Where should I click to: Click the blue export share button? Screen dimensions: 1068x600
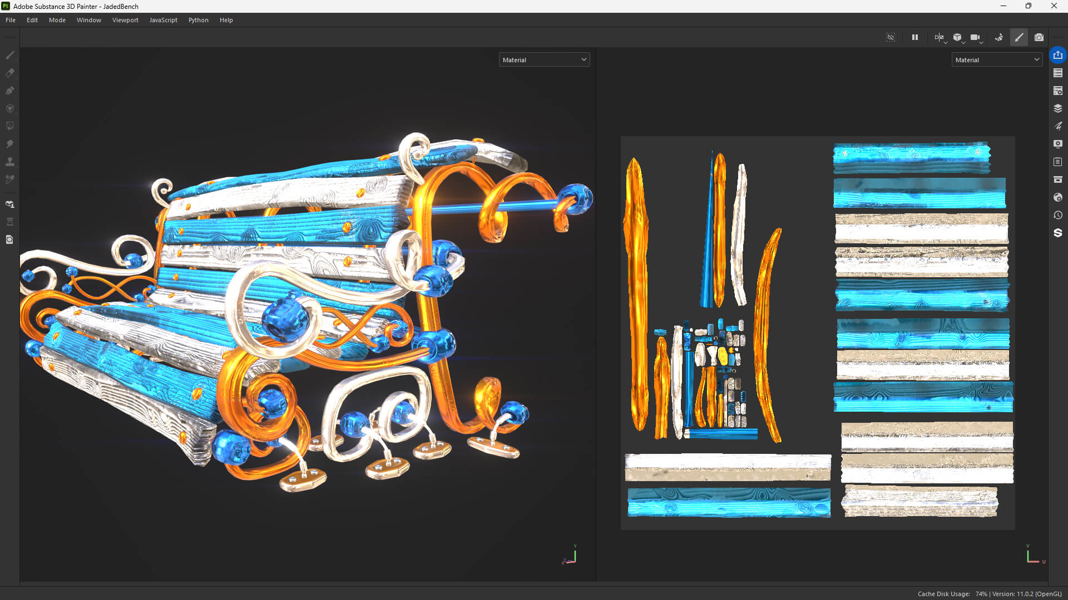point(1057,55)
